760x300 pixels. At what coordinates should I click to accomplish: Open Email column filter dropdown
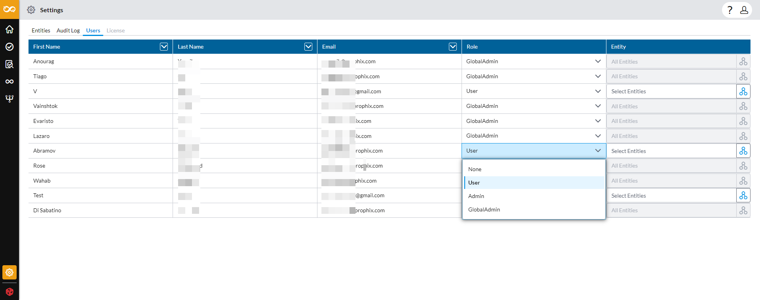coord(453,47)
